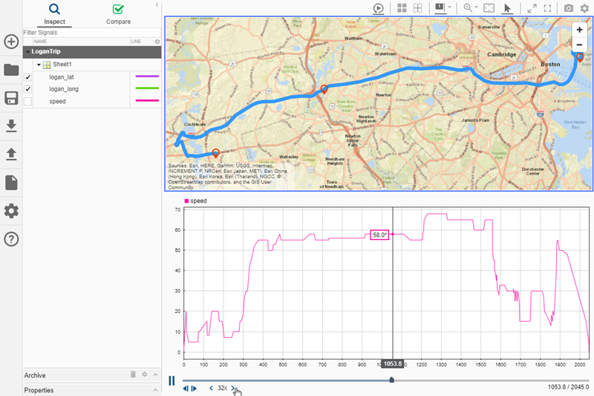
Task: Click the full screen corners icon
Action: 547,8
